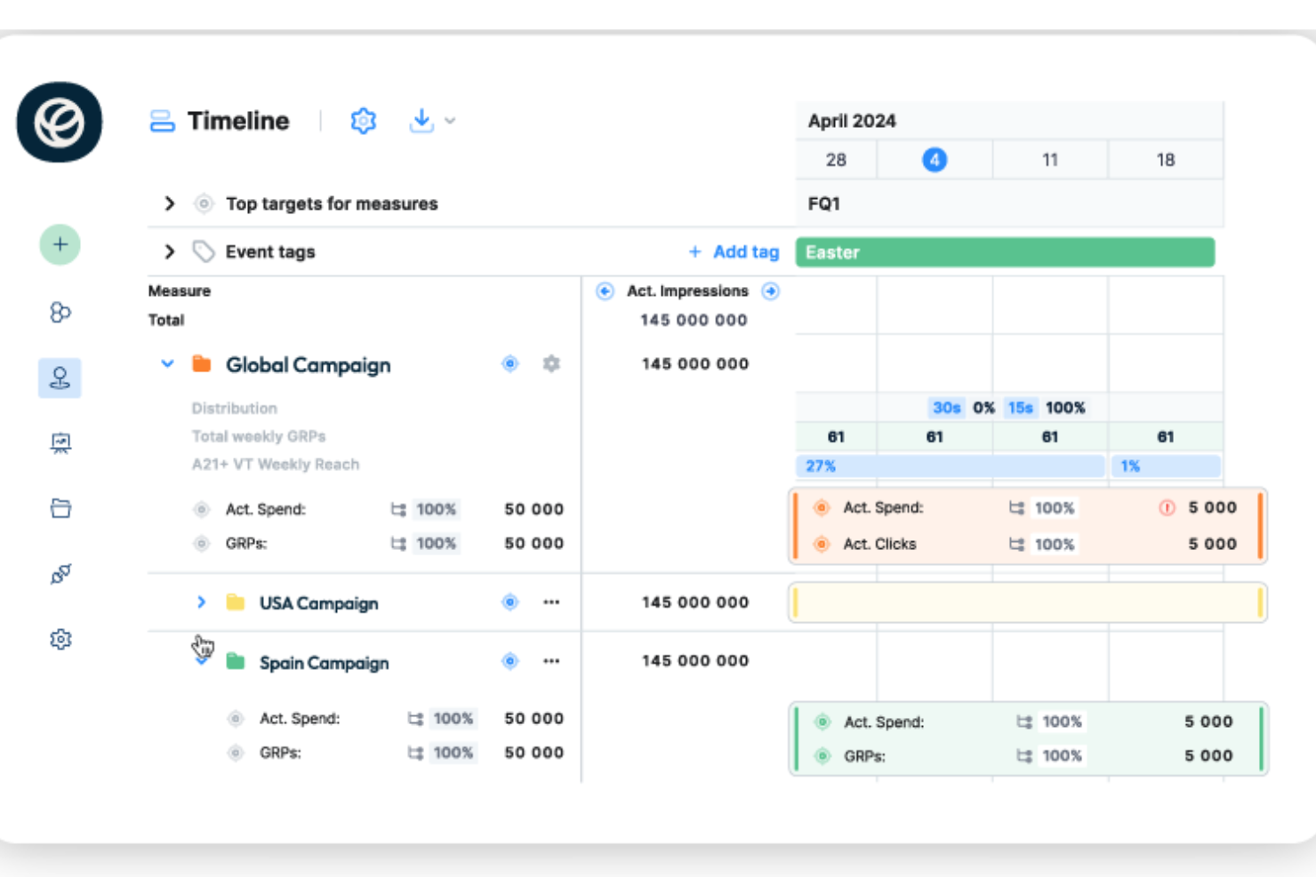This screenshot has width=1316, height=877.
Task: Expand the Top targets for measures row
Action: (169, 203)
